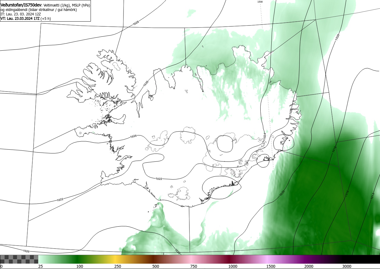Click the color bar tick label 1000

[233, 266]
